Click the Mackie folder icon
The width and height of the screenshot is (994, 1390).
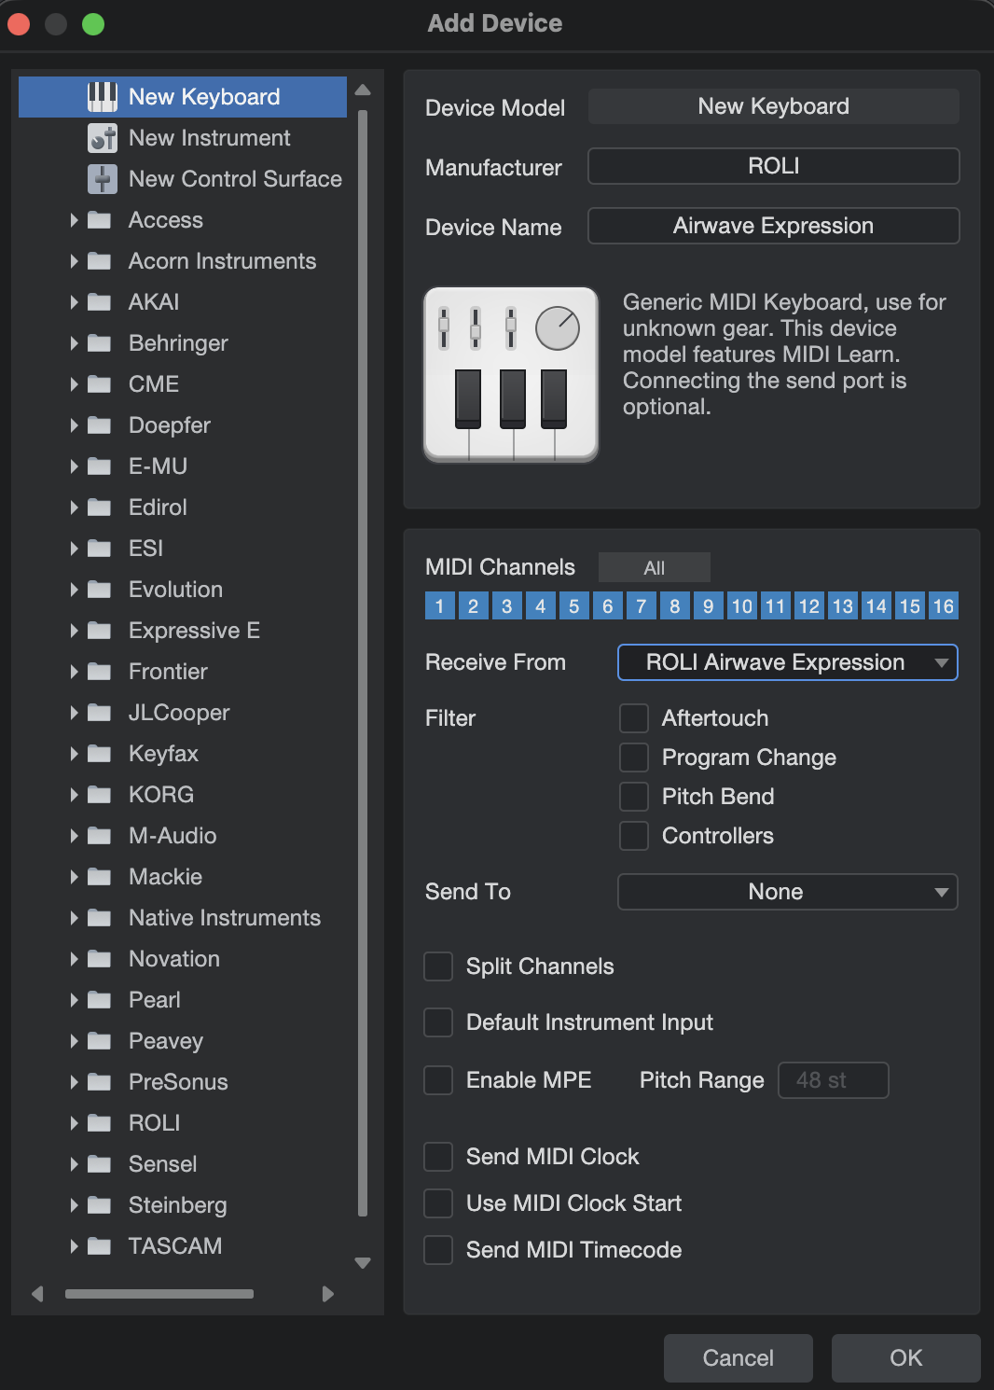[x=99, y=877]
